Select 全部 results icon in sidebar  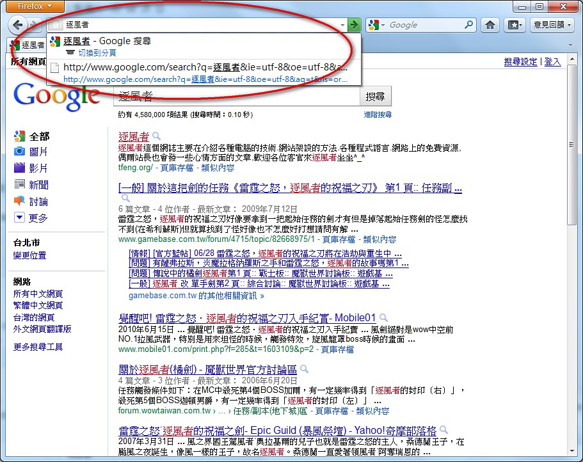(x=19, y=136)
